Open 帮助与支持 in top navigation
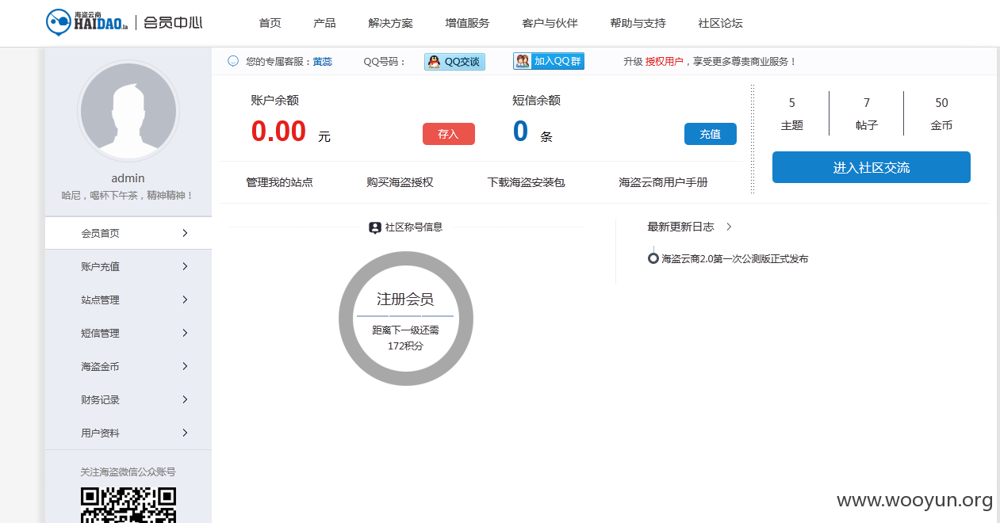This screenshot has height=523, width=1000. pyautogui.click(x=638, y=23)
